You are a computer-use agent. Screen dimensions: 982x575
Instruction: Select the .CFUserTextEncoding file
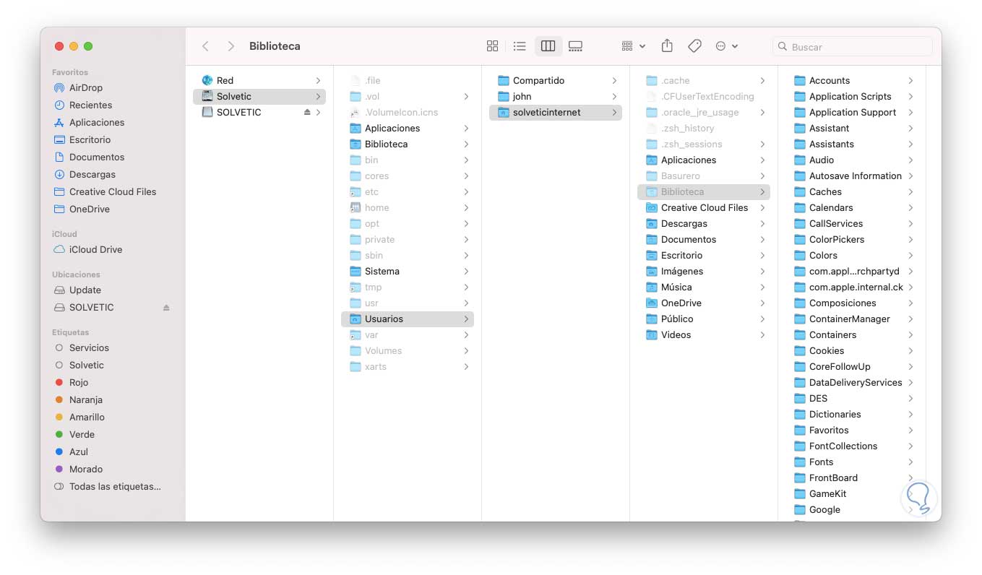click(x=704, y=96)
